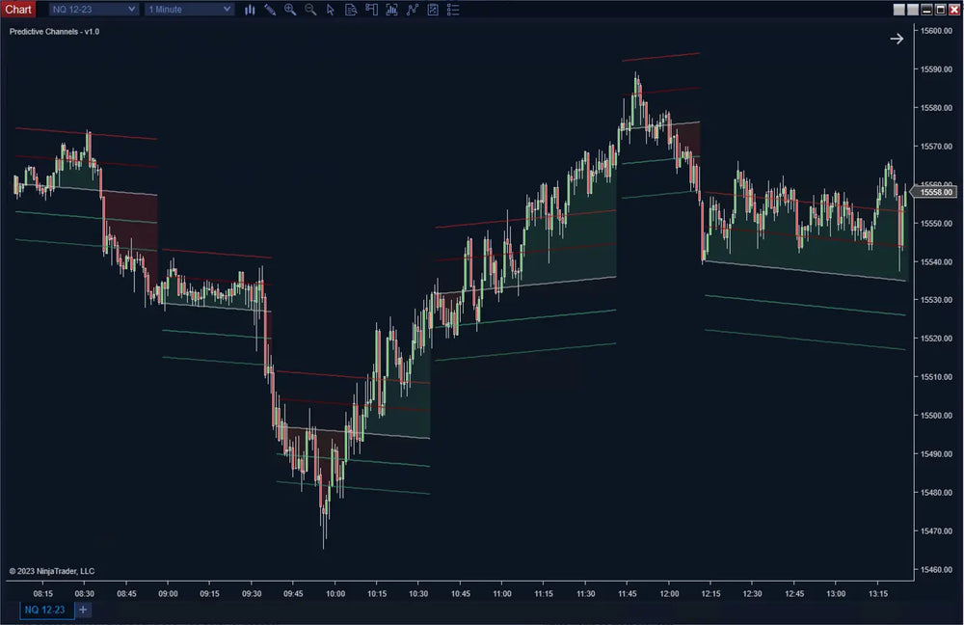This screenshot has height=625, width=964.
Task: Open the chart properties list icon
Action: pyautogui.click(x=453, y=10)
